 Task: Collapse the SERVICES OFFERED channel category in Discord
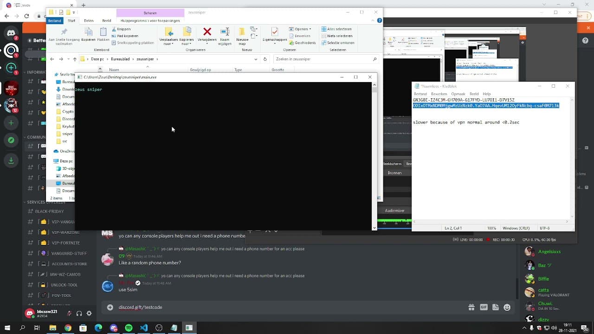pyautogui.click(x=46, y=202)
